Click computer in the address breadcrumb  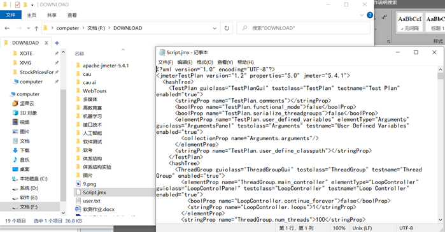67,28
